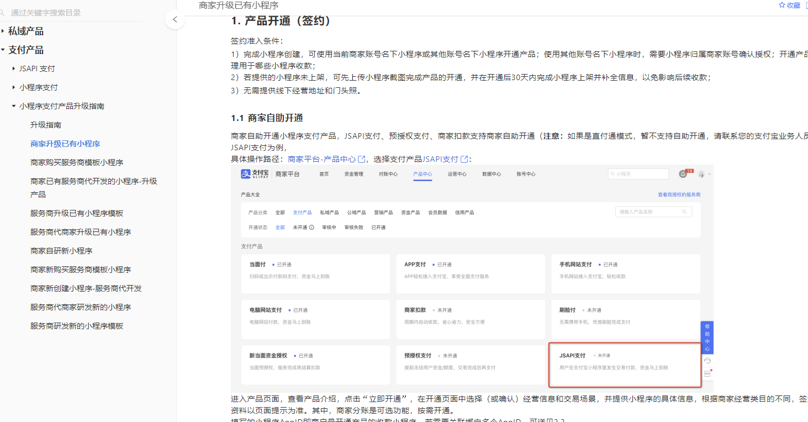The image size is (808, 422).
Task: Click the 商家平台 product center screenshot
Action: click(472, 279)
